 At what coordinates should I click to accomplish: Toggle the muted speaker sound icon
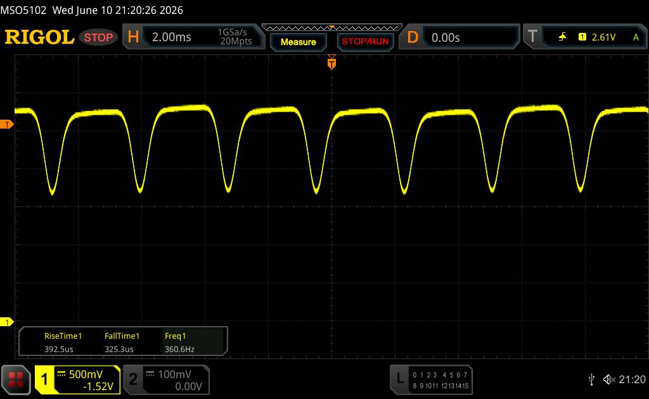coord(609,379)
